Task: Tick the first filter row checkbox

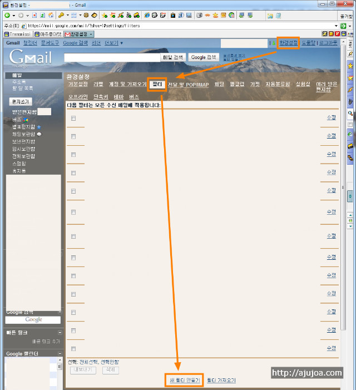Action: coord(73,118)
